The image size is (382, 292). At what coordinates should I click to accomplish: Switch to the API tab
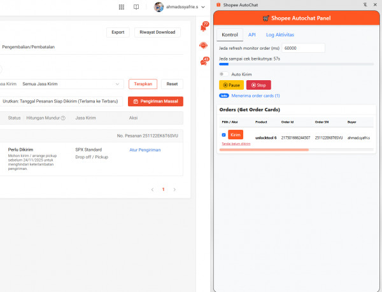click(252, 35)
